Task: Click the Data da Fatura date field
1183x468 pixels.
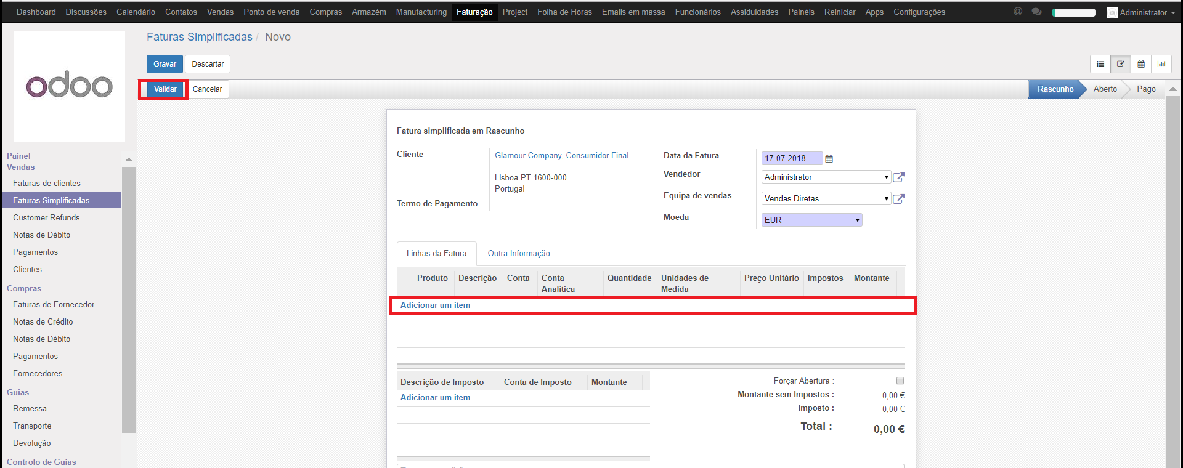Action: pos(792,159)
